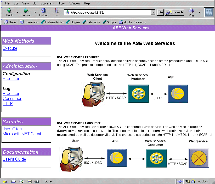Print the page using Print icon
Image resolution: width=215 pixels, height=184 pixels.
[x=191, y=10]
